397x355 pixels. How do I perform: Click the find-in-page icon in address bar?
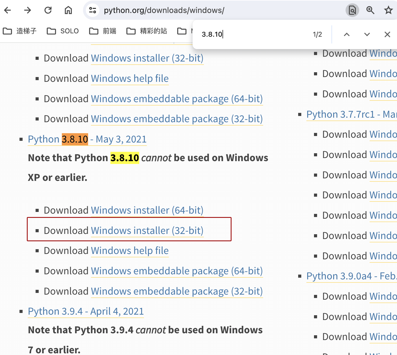pos(352,10)
